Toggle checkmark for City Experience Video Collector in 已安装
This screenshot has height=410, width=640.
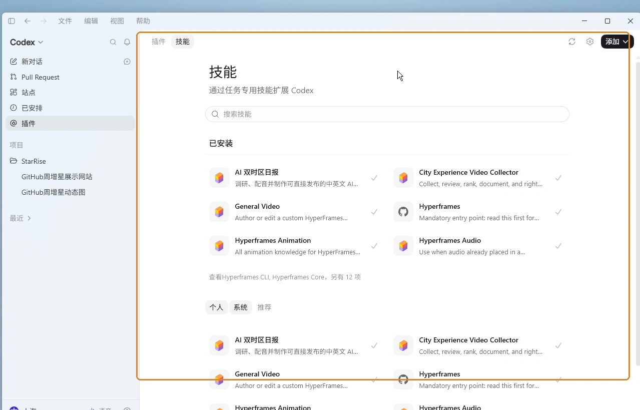coord(558,178)
